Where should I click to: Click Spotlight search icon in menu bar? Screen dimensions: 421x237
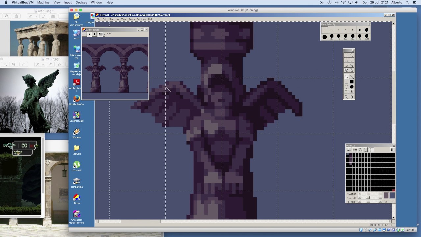tap(407, 2)
